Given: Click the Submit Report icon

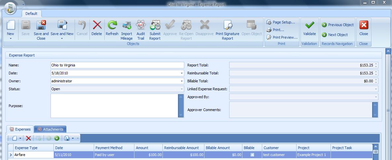Looking at the screenshot, I should coord(155,25).
